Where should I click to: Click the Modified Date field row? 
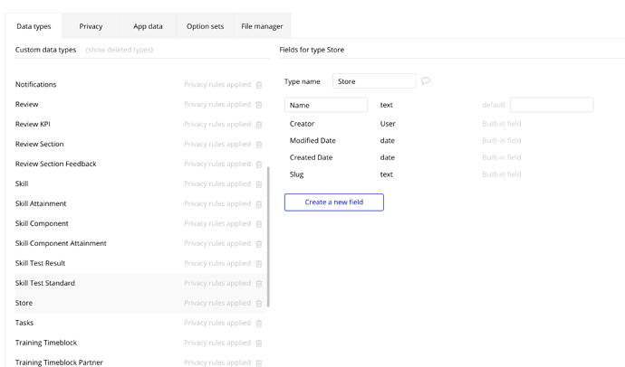coord(405,140)
